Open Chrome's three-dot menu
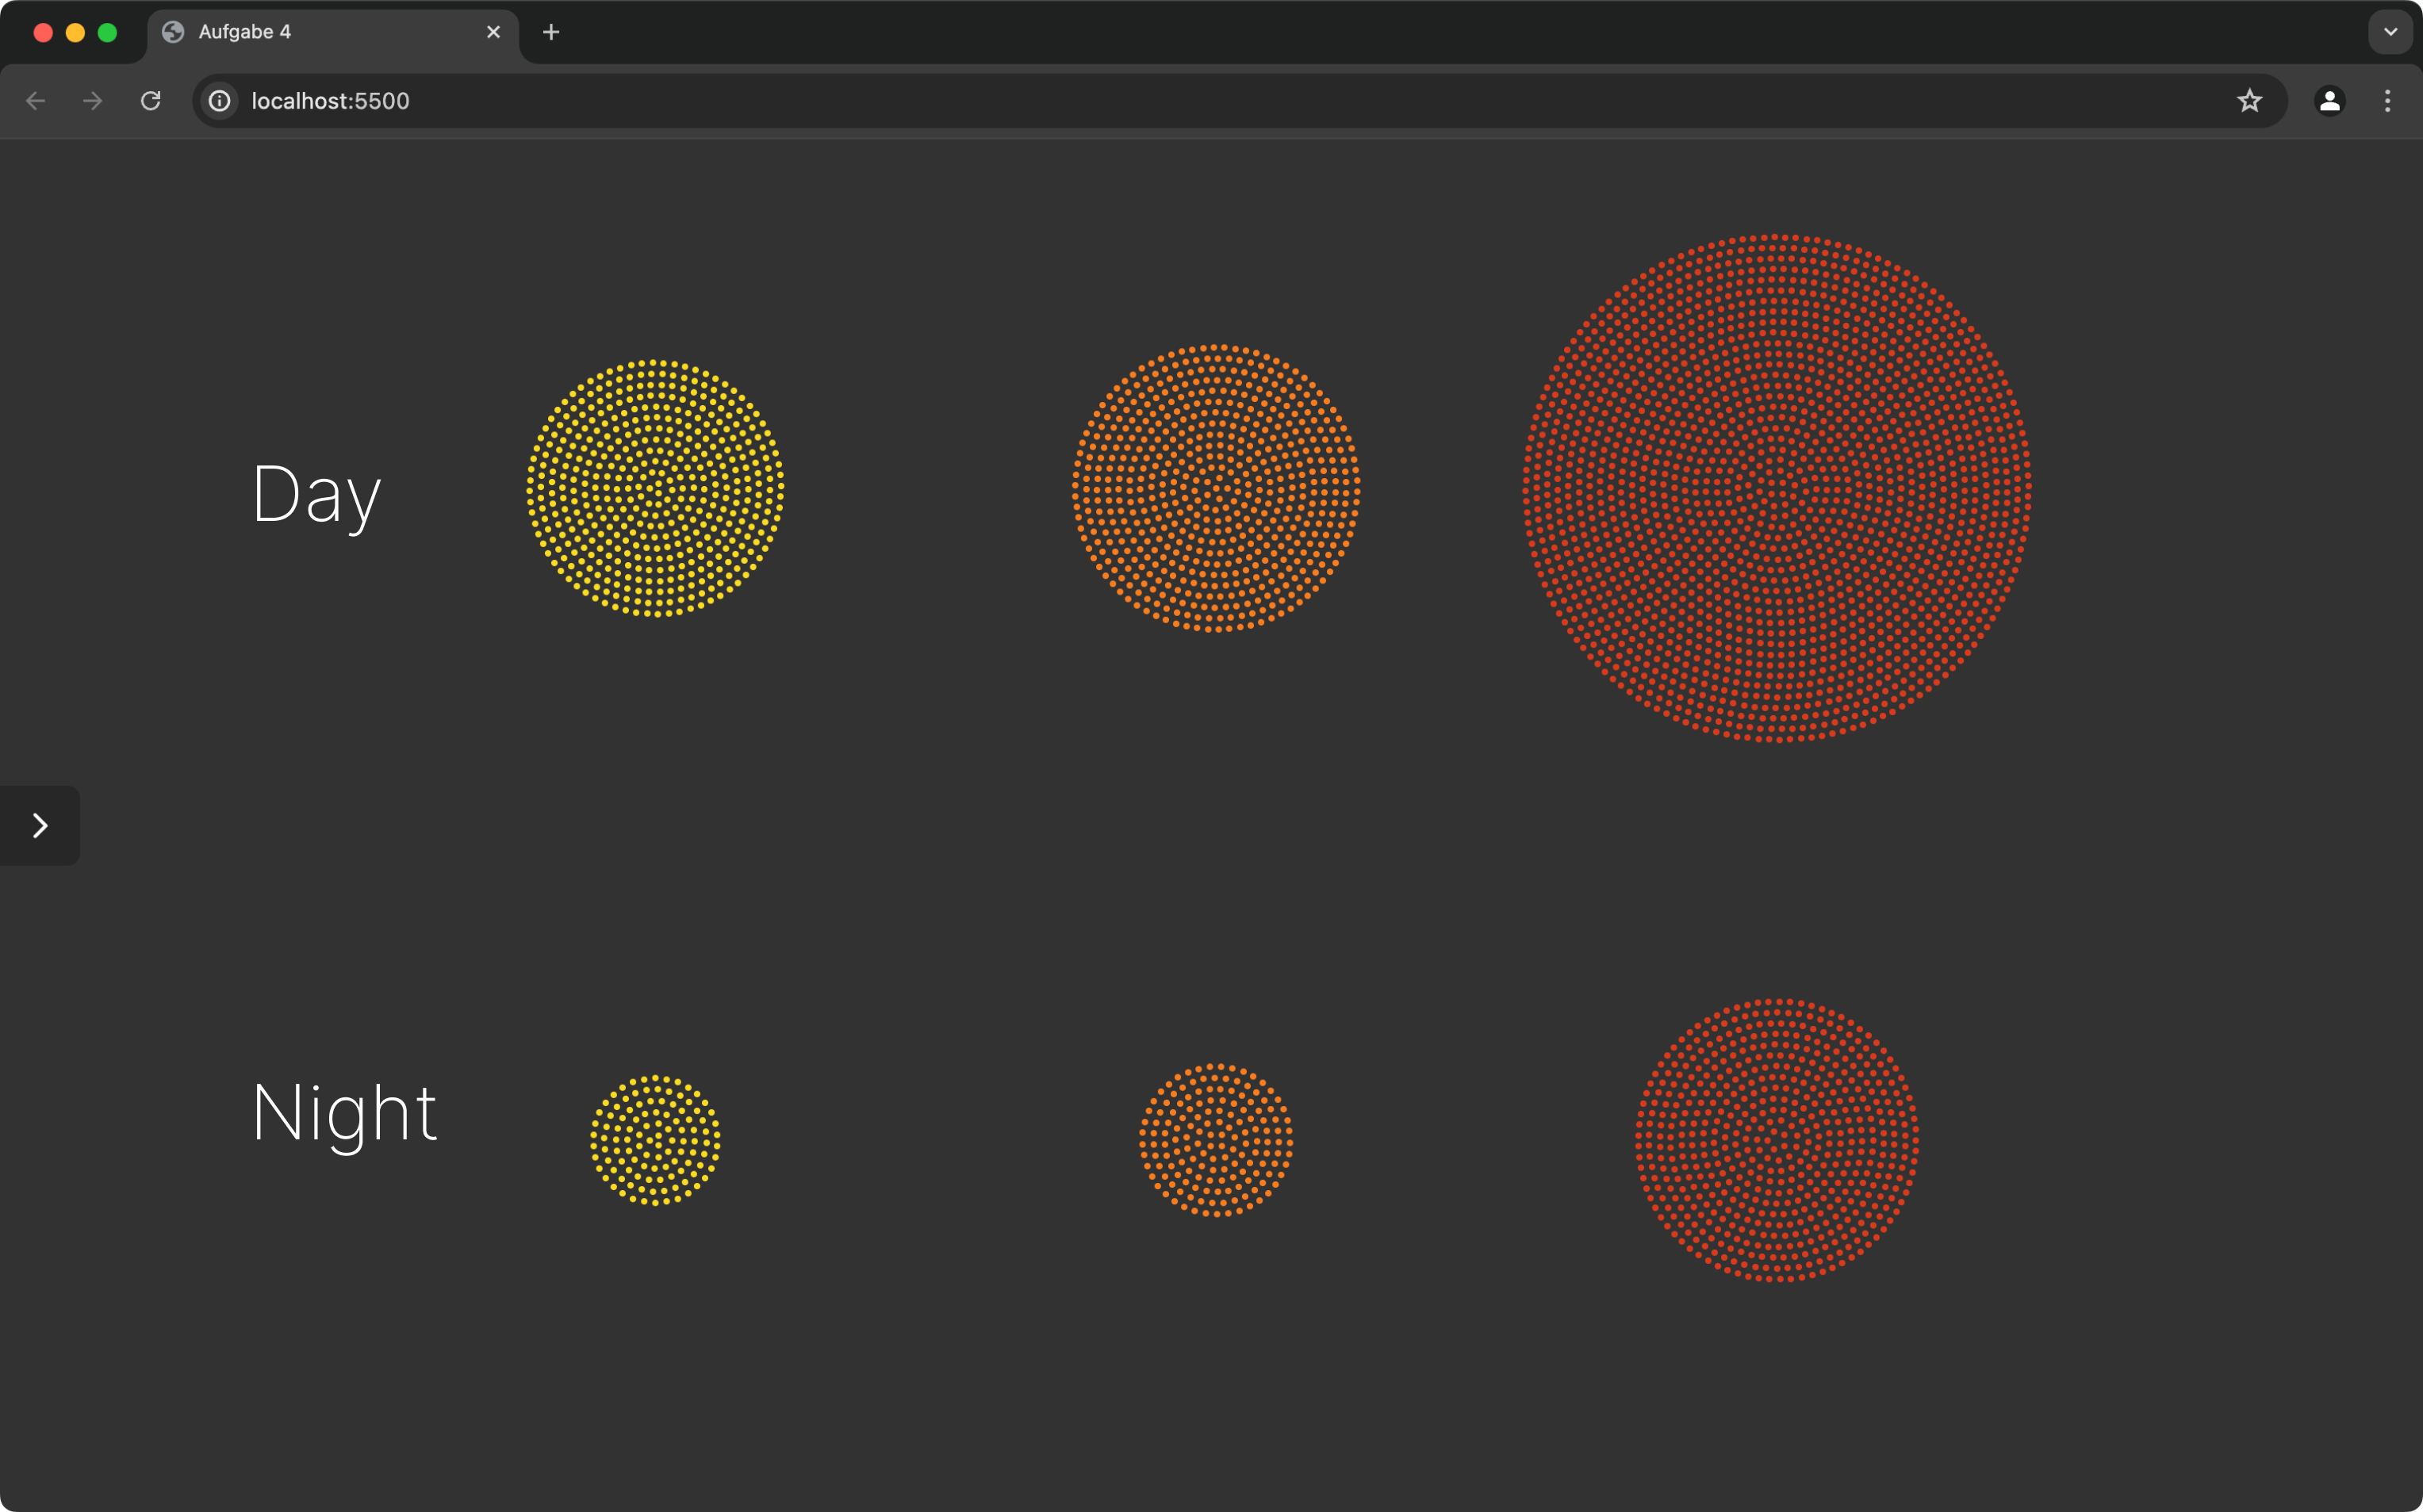Screen dimensions: 2423x1512 coord(2387,101)
